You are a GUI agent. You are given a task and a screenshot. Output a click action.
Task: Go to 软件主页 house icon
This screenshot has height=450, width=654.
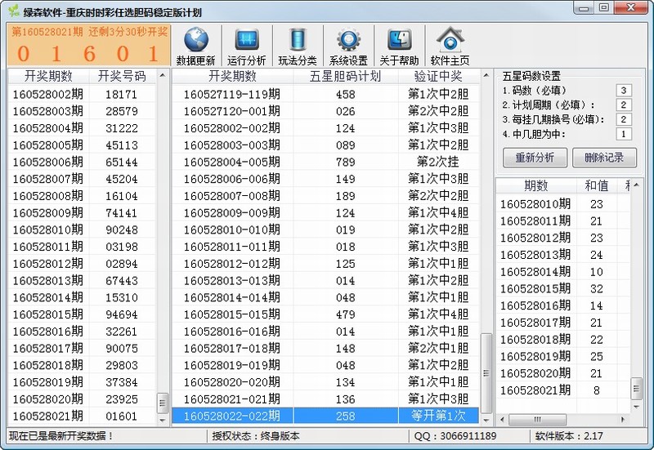(x=450, y=40)
